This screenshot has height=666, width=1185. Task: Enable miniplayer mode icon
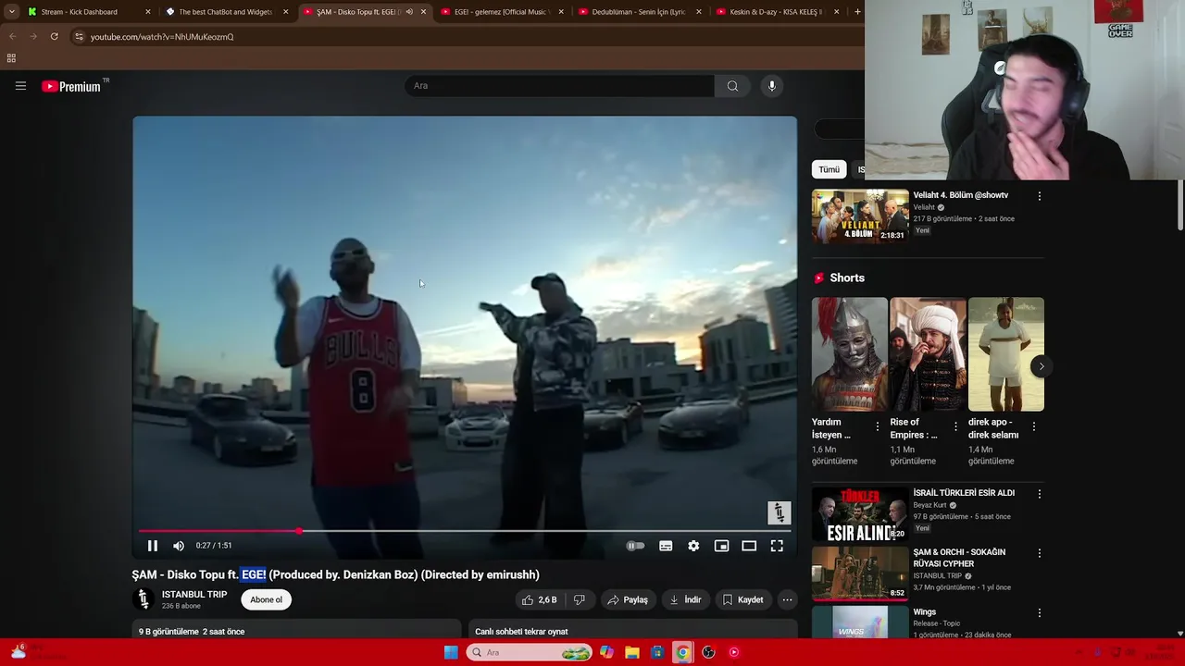click(x=721, y=546)
